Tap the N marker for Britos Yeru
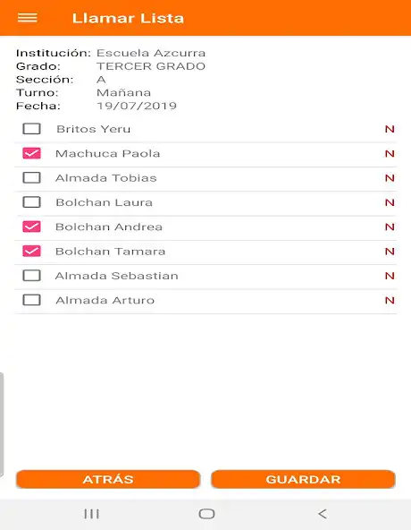Image resolution: width=411 pixels, height=530 pixels. click(x=390, y=129)
